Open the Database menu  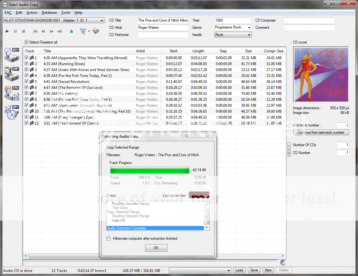tap(49, 13)
